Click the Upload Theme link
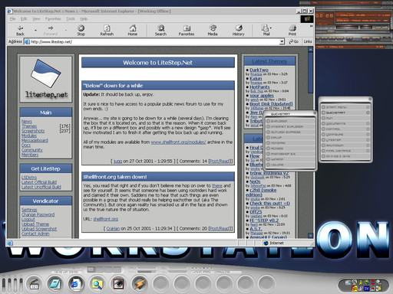The height and width of the screenshot is (294, 393). 35,224
